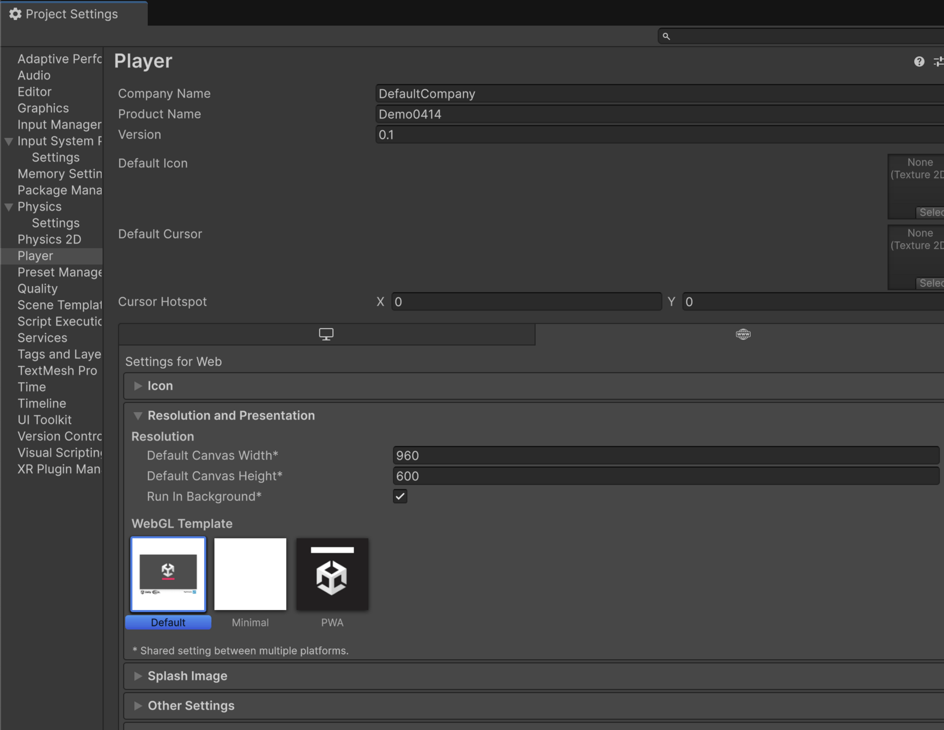The height and width of the screenshot is (730, 944).
Task: Switch to the Web platform tab
Action: (x=743, y=334)
